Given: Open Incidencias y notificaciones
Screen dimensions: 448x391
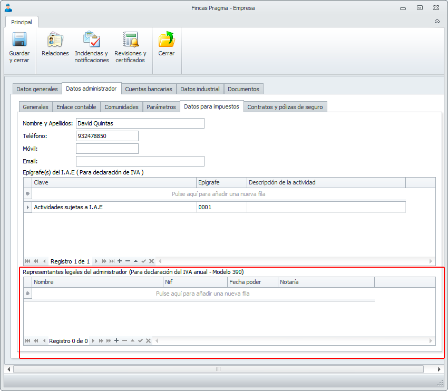Looking at the screenshot, I should pos(91,40).
